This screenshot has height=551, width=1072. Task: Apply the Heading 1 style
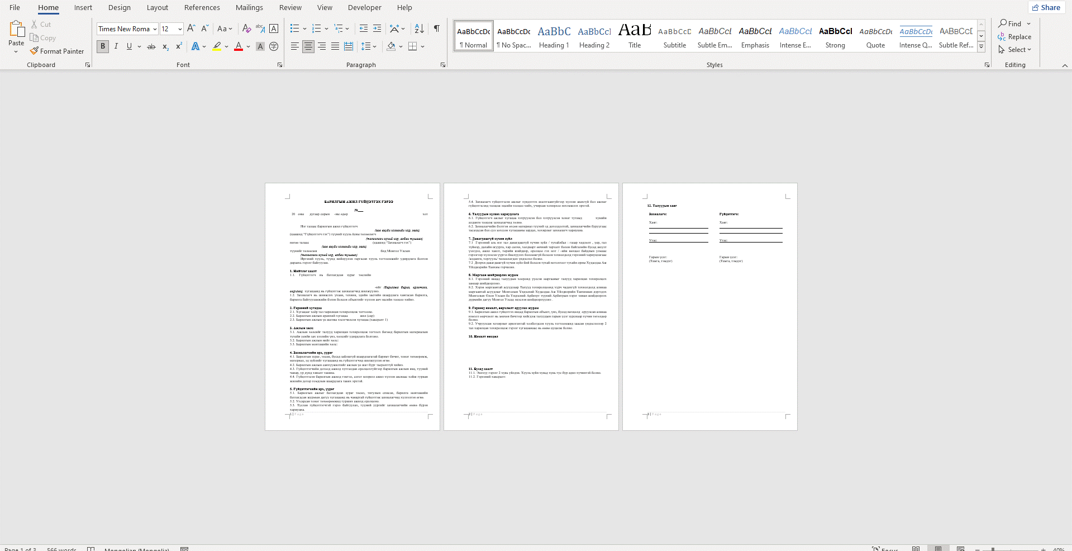click(x=554, y=36)
